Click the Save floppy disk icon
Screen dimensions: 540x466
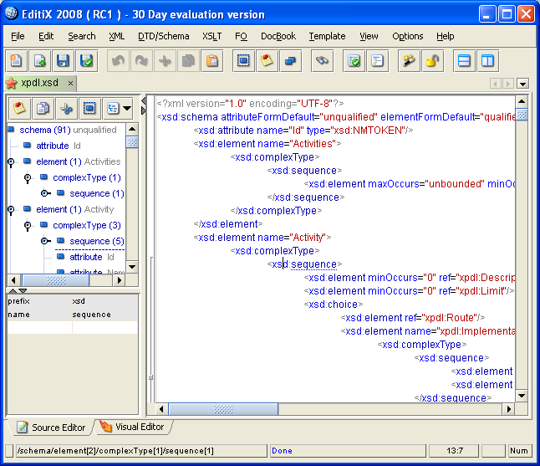point(63,61)
